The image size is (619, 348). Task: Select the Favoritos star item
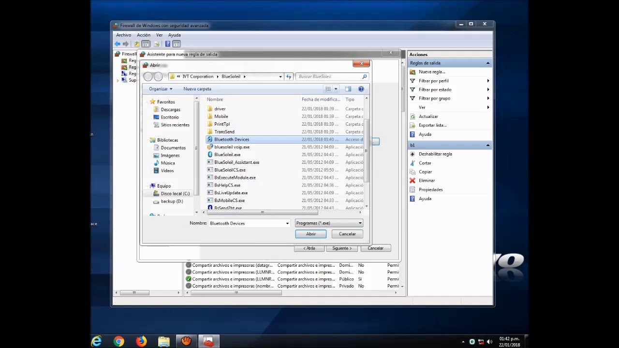coord(162,102)
